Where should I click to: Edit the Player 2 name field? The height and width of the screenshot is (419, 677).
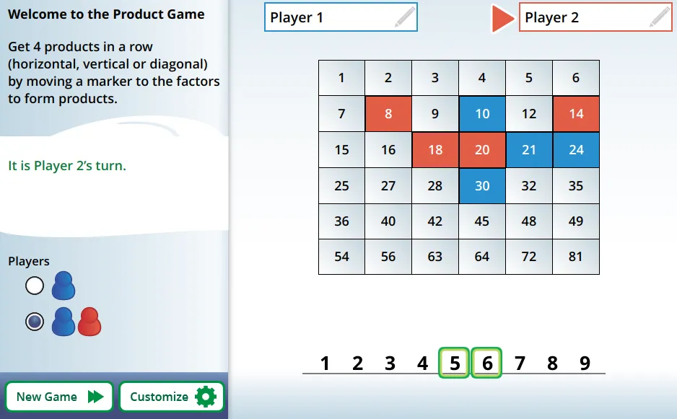pos(585,17)
